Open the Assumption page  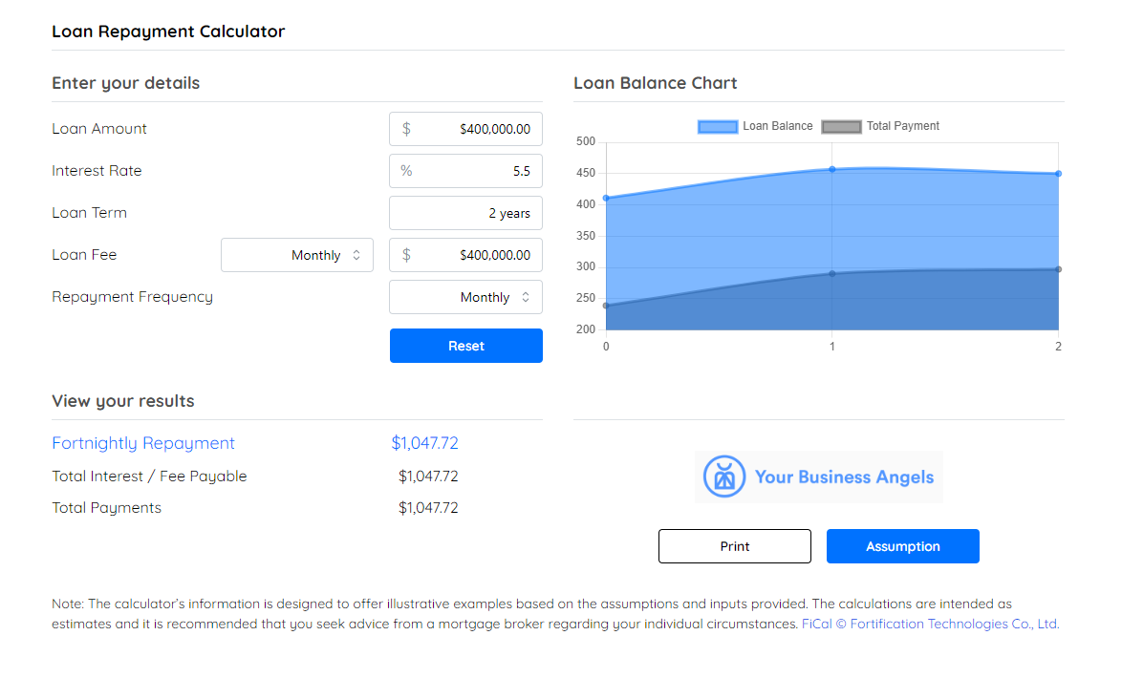click(x=902, y=545)
